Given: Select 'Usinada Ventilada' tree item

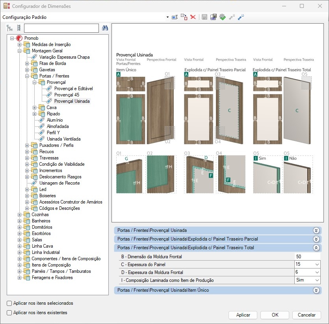Looking at the screenshot, I should click(x=63, y=139).
